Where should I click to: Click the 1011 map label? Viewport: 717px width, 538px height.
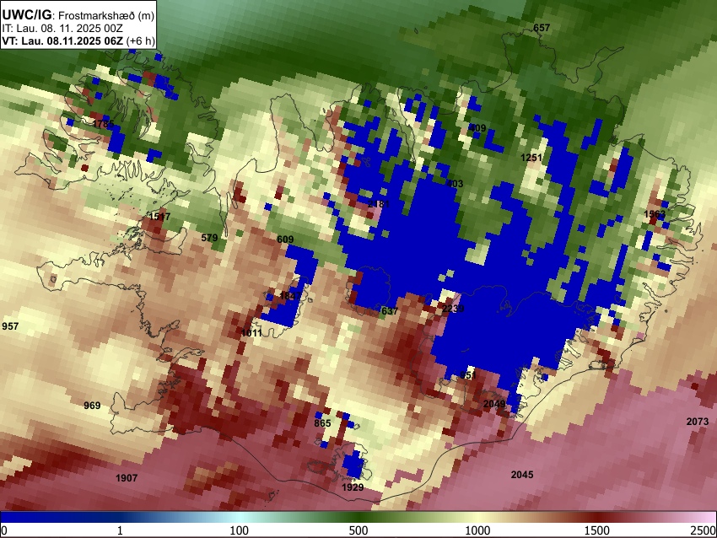click(251, 333)
